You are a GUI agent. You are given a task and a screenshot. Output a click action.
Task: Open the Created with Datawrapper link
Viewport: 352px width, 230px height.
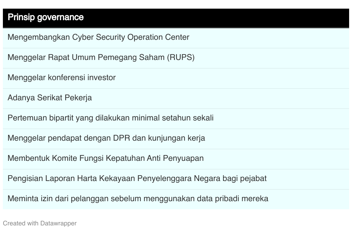point(40,223)
